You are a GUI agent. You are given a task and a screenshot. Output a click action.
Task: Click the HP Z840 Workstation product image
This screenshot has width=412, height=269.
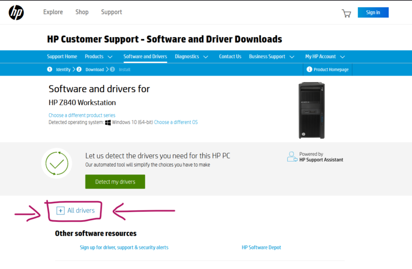312,111
